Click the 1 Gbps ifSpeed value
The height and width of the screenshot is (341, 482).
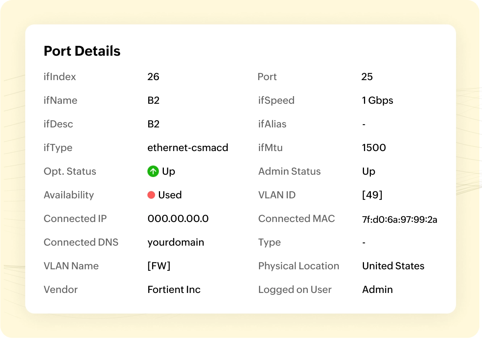(x=377, y=100)
